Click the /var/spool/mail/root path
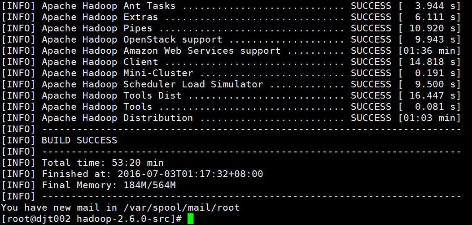This screenshot has height=225, width=472. pyautogui.click(x=181, y=208)
